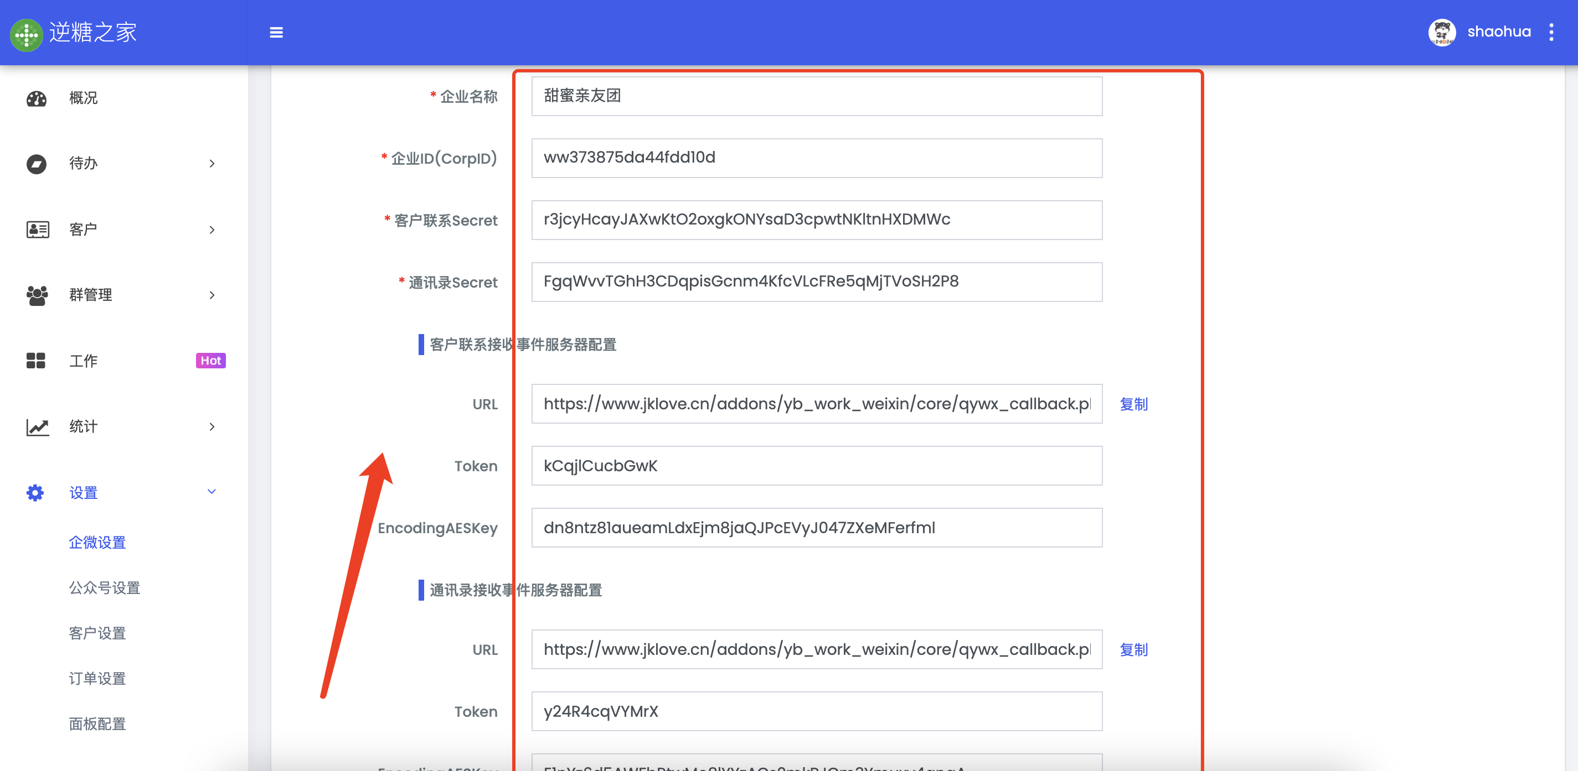1578x771 pixels.
Task: Expand the 群管理 submenu chevron
Action: [212, 295]
